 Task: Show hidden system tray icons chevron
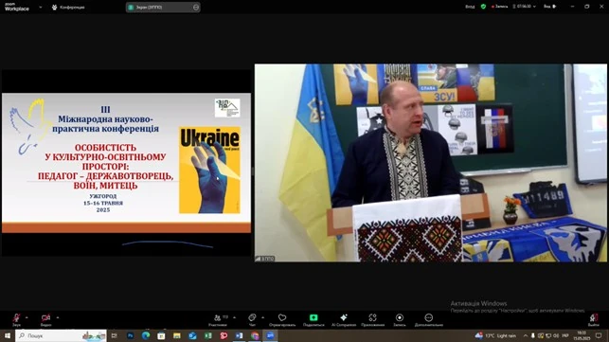525,335
